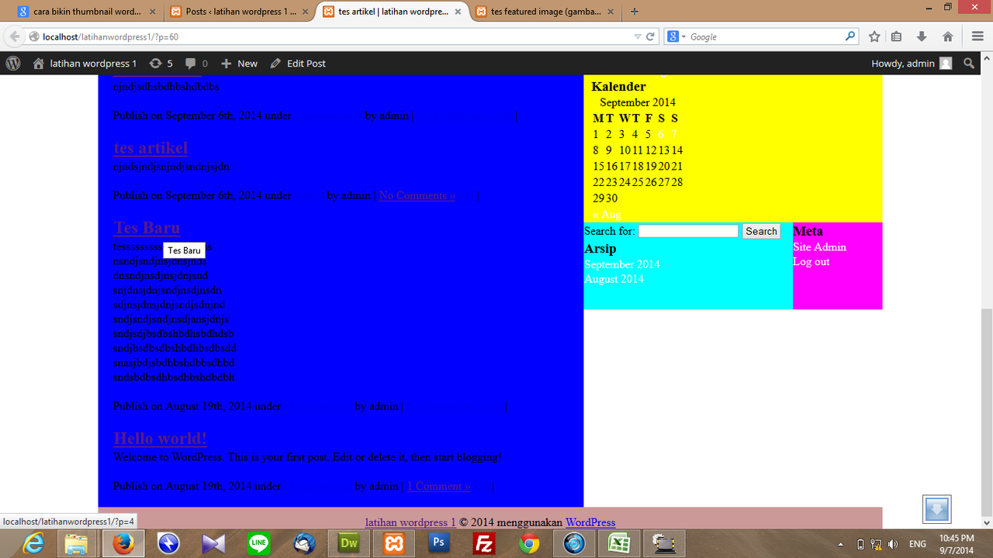Click calendar day 6 link
This screenshot has height=558, width=993.
tap(661, 134)
